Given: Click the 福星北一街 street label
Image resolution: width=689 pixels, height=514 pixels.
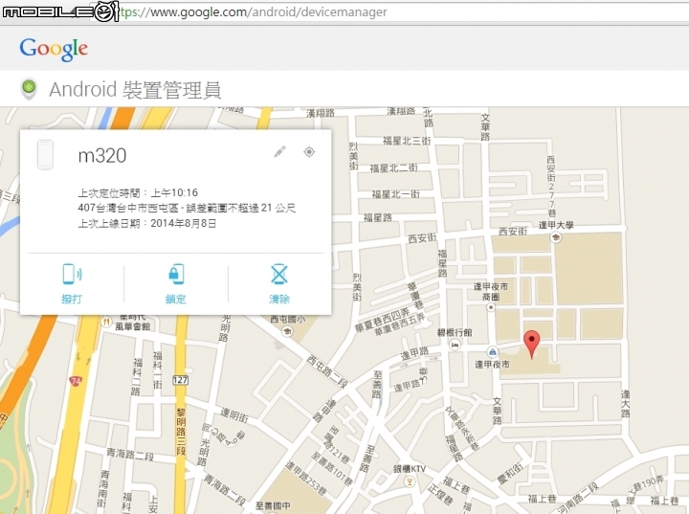Looking at the screenshot, I should [x=396, y=194].
